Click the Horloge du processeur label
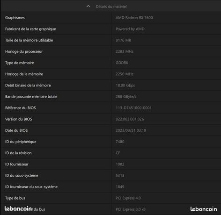The height and width of the screenshot is (215, 221). coord(24,51)
